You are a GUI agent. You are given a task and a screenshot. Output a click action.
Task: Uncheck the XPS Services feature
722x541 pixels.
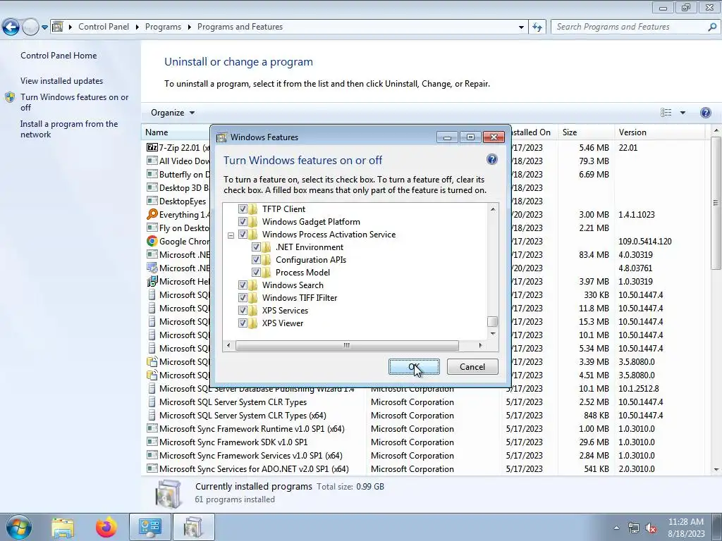pyautogui.click(x=243, y=311)
